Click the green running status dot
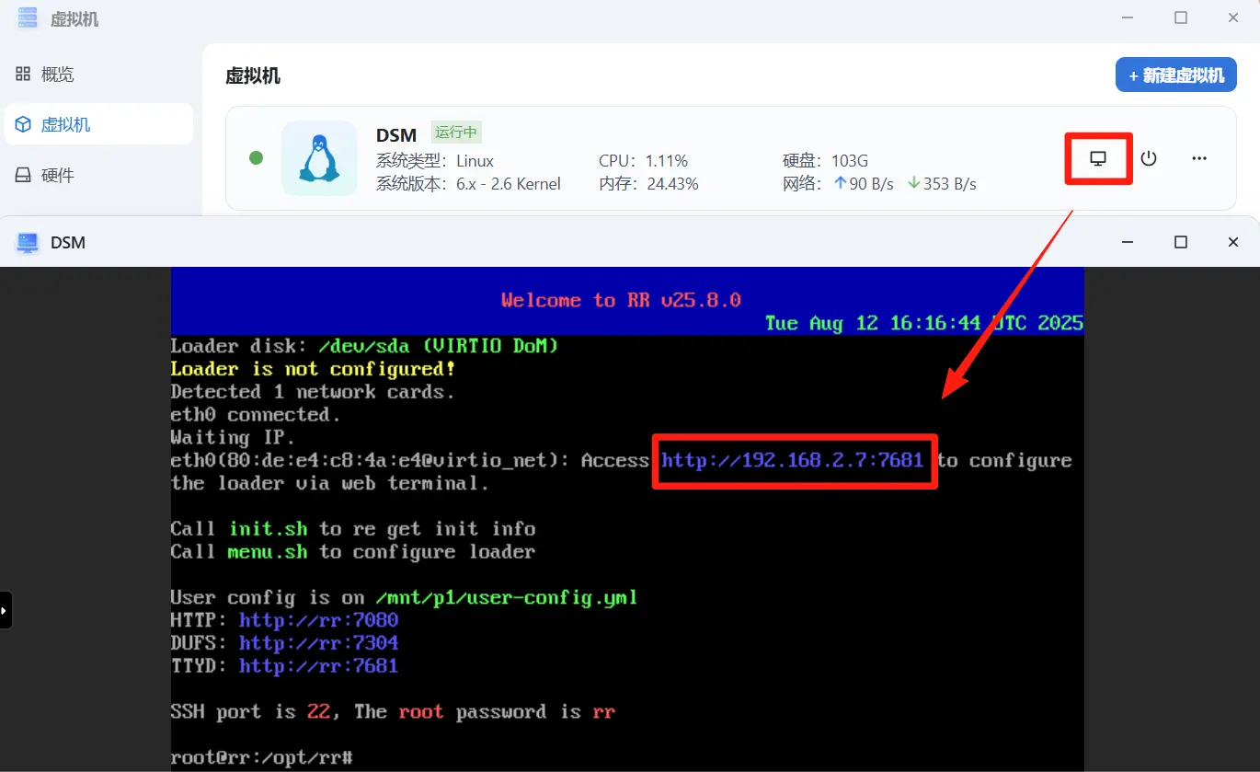The image size is (1260, 772). [x=257, y=158]
